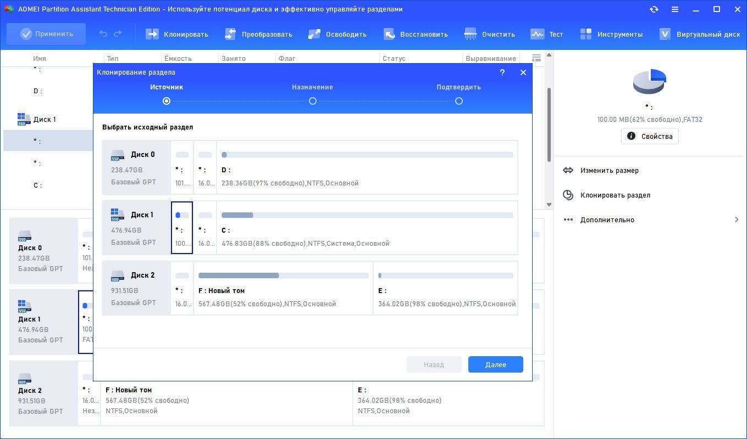Select the Источник step radio indicator

coord(167,101)
